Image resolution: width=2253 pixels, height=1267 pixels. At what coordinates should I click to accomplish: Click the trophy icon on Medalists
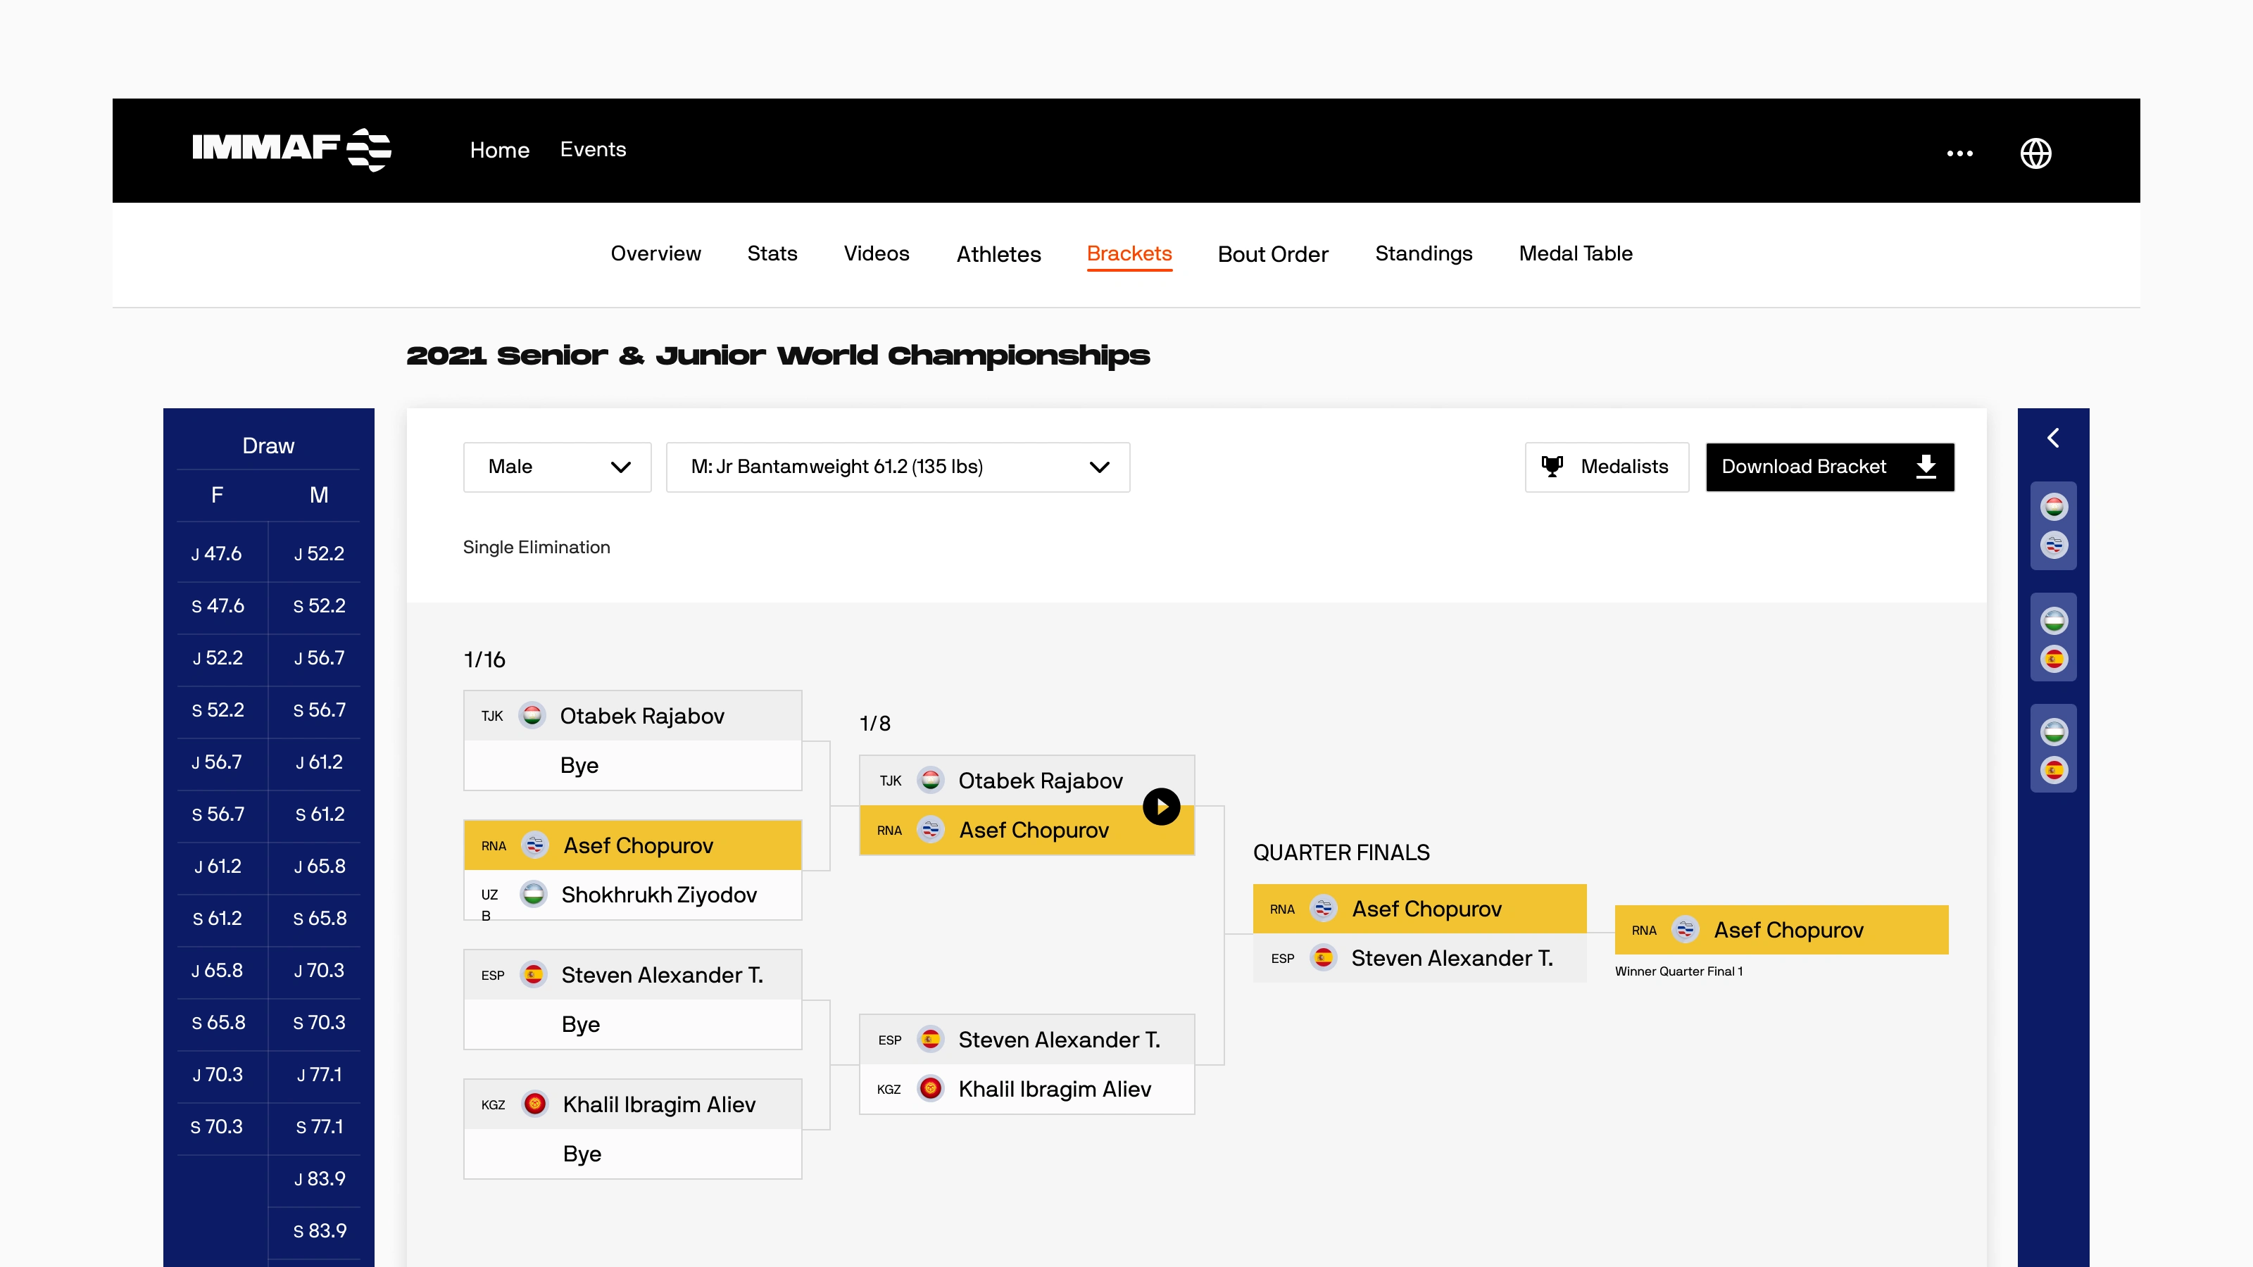pos(1552,466)
